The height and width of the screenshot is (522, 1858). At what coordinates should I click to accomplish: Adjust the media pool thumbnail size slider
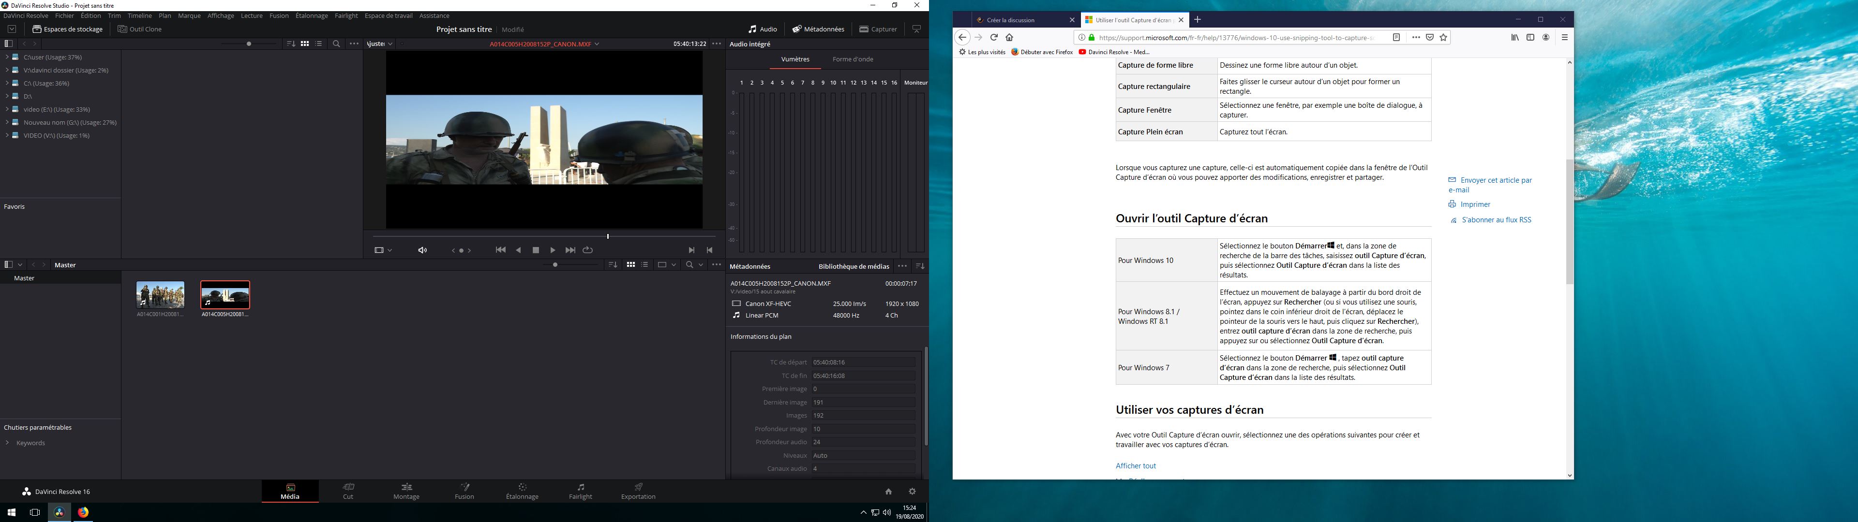click(554, 265)
